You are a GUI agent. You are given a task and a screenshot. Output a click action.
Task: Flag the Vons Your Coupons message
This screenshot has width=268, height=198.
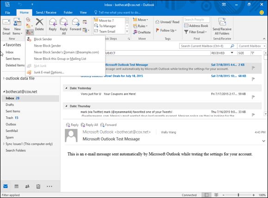253,97
